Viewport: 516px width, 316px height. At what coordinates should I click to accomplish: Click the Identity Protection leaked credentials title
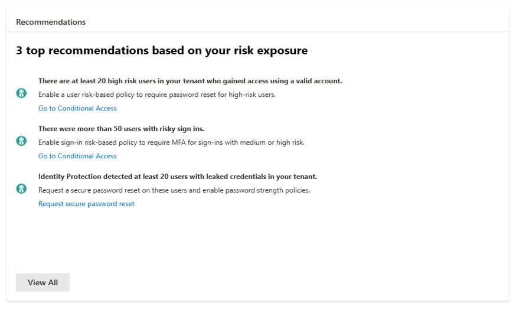[178, 177]
